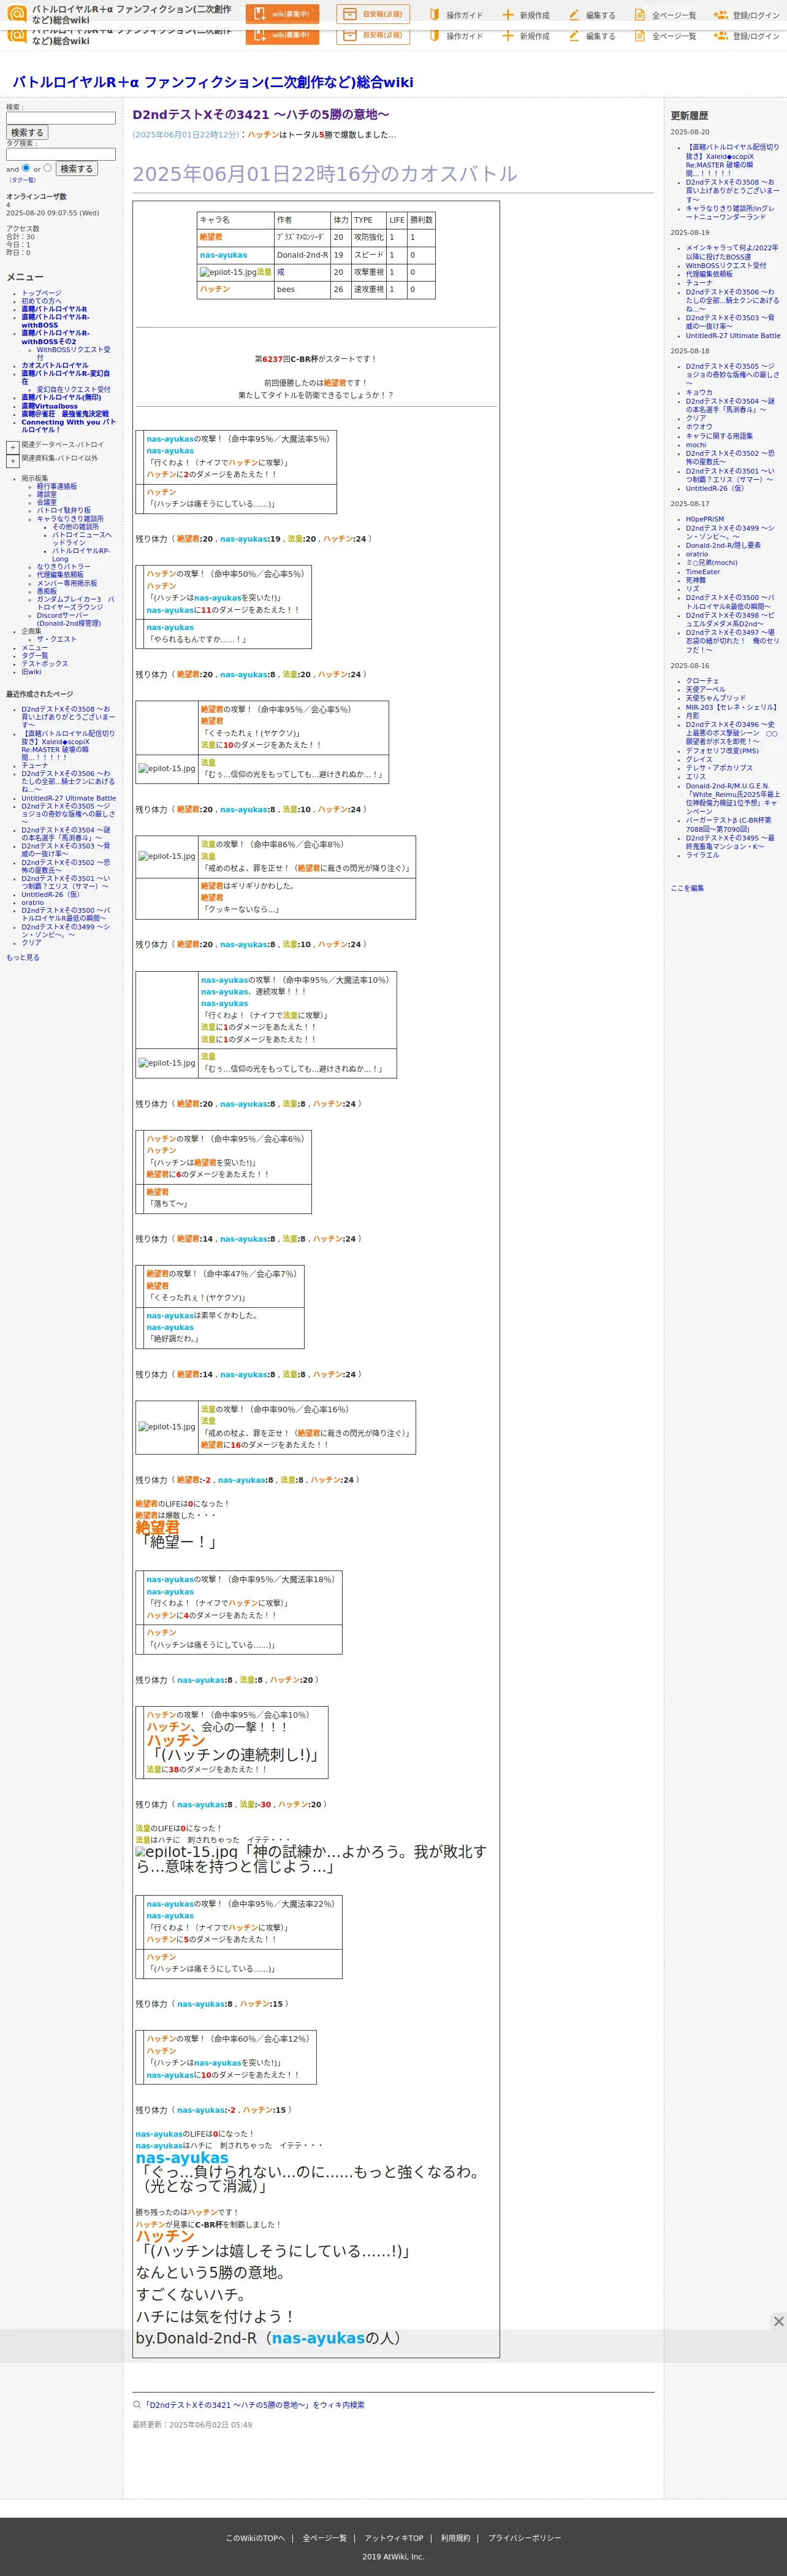Open 変幻自在リクエスト受付 in the menu

[74, 389]
